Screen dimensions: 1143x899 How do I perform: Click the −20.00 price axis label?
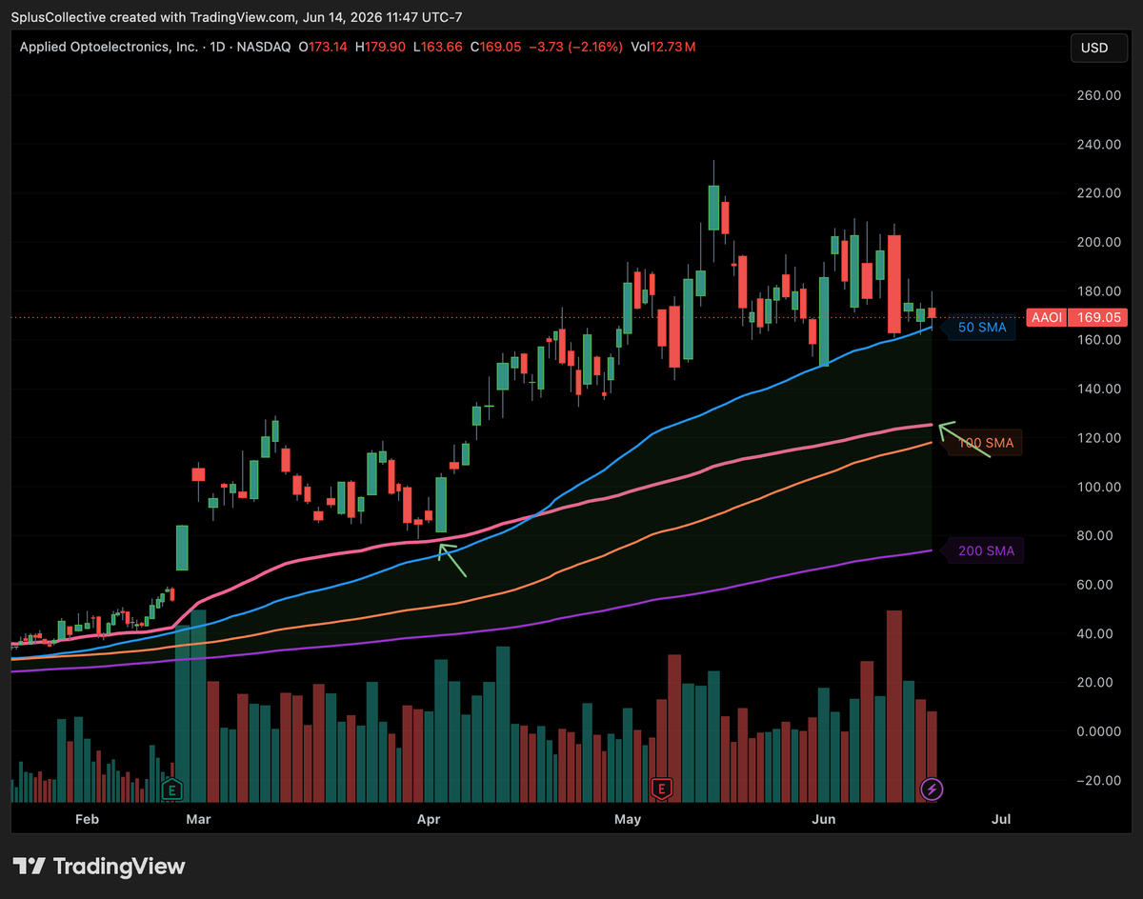(x=1097, y=780)
